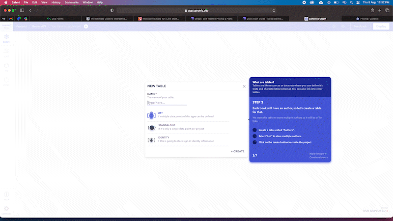This screenshot has width=393, height=221.
Task: Select the List table type icon
Action: click(x=151, y=115)
